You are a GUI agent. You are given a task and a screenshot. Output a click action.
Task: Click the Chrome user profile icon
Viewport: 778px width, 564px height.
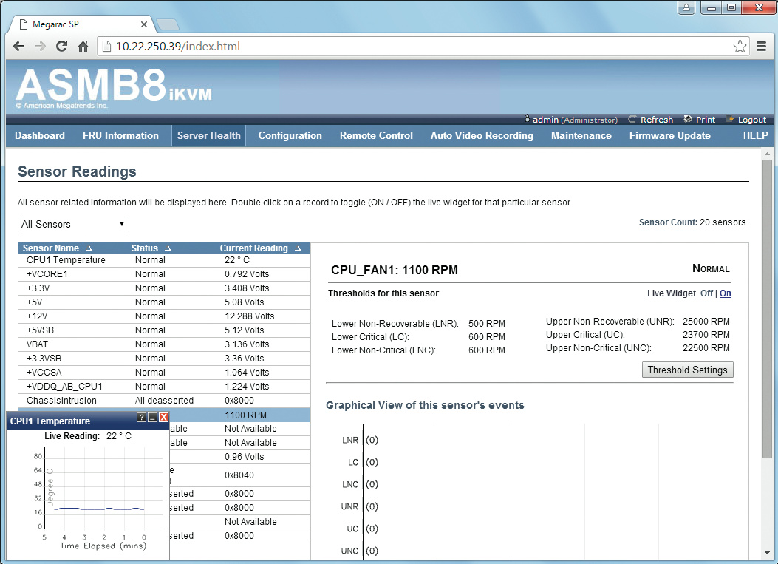(x=686, y=7)
